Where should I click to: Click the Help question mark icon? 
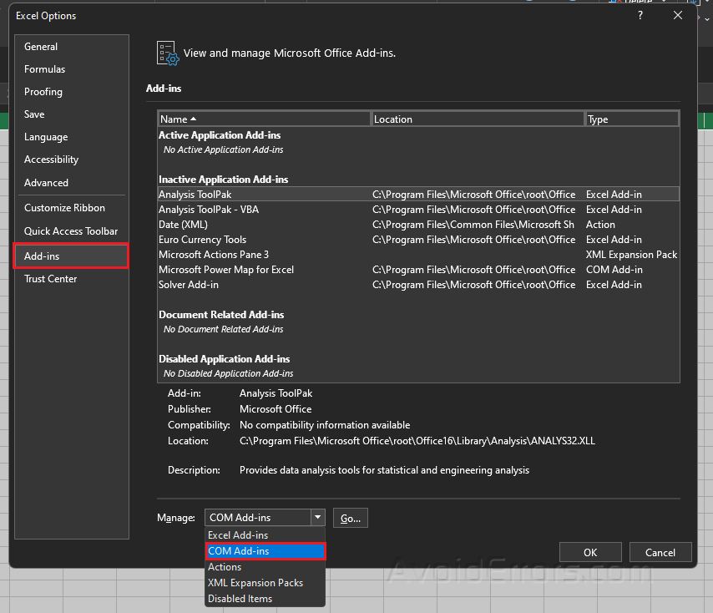(640, 16)
